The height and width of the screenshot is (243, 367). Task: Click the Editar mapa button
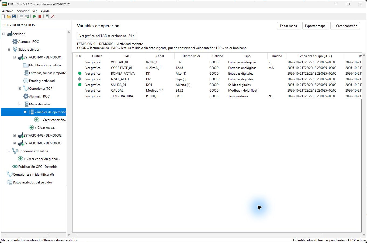[288, 26]
